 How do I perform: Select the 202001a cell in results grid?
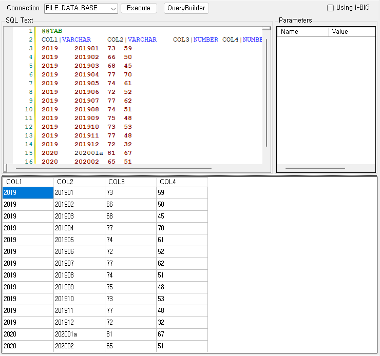79,334
